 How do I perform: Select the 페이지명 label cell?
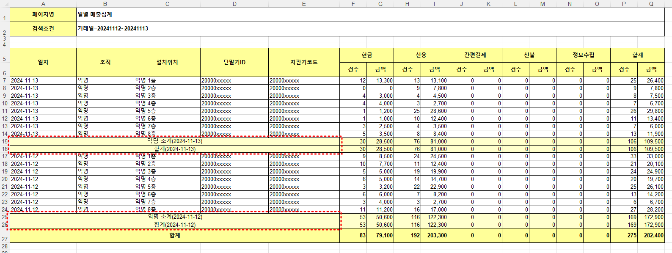click(x=43, y=14)
